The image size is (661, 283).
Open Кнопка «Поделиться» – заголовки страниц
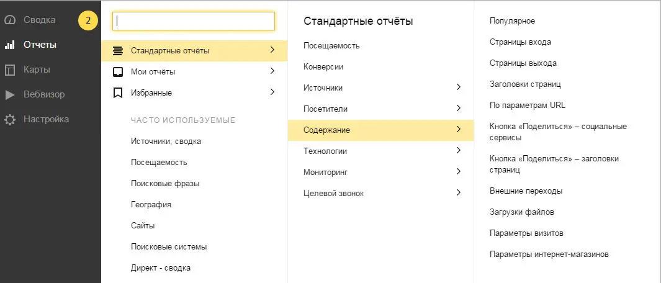[554, 164]
